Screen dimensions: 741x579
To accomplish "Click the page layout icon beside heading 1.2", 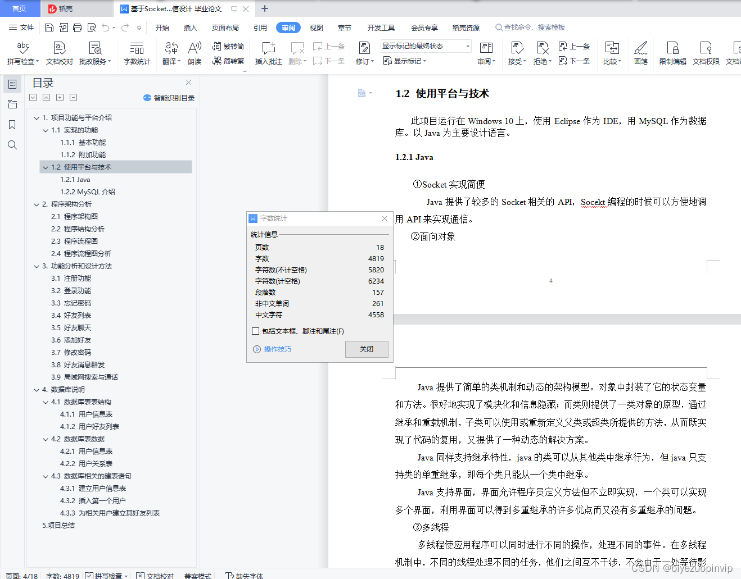I will pos(362,93).
